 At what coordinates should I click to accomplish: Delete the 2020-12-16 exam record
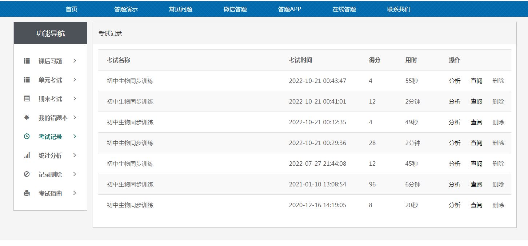pyautogui.click(x=498, y=205)
